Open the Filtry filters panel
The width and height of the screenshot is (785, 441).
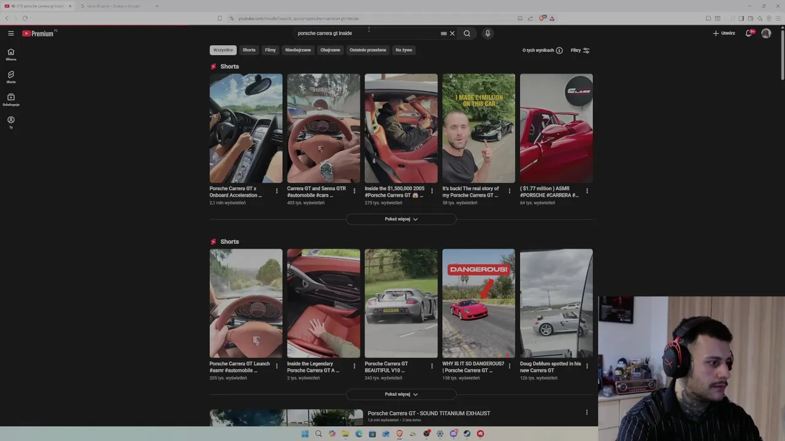[x=580, y=50]
